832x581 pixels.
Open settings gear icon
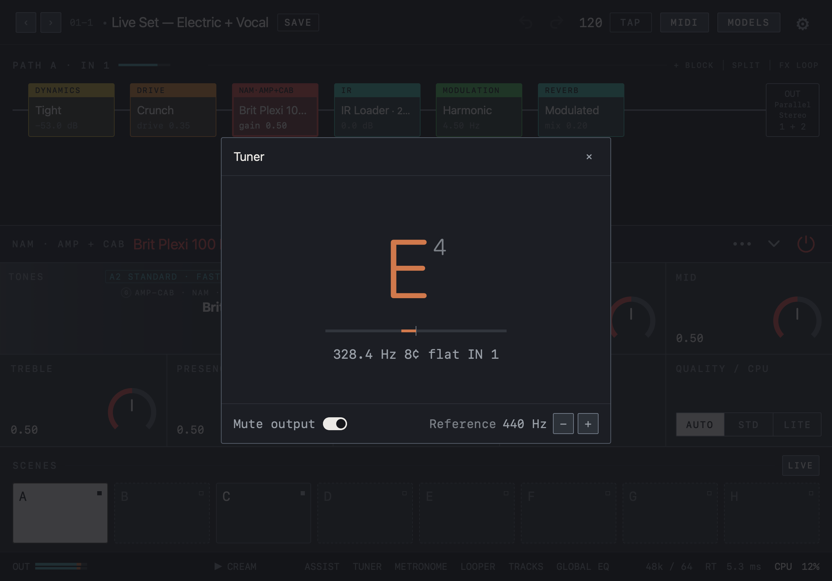[x=802, y=24]
